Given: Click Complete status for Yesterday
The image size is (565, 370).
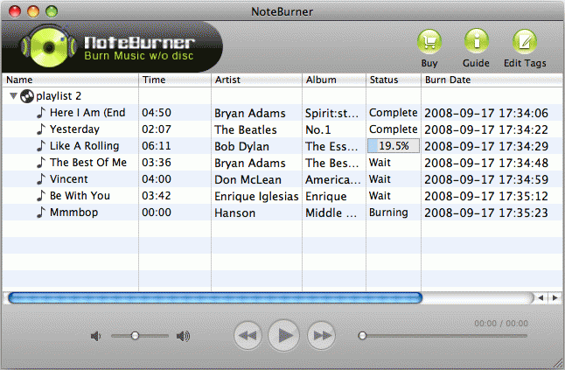Looking at the screenshot, I should [x=393, y=129].
